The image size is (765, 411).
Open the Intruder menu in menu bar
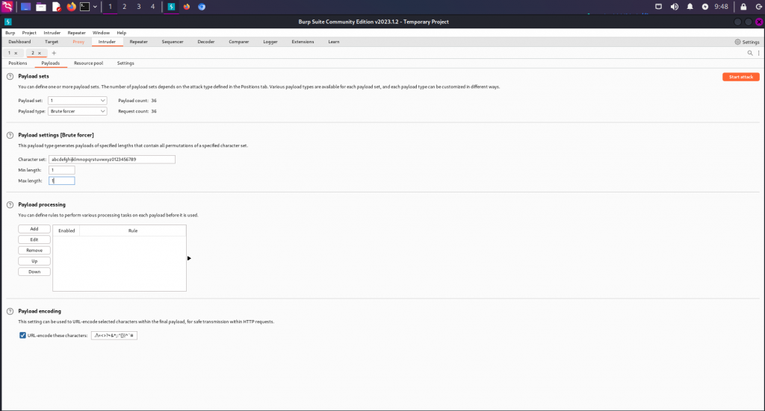pos(52,33)
